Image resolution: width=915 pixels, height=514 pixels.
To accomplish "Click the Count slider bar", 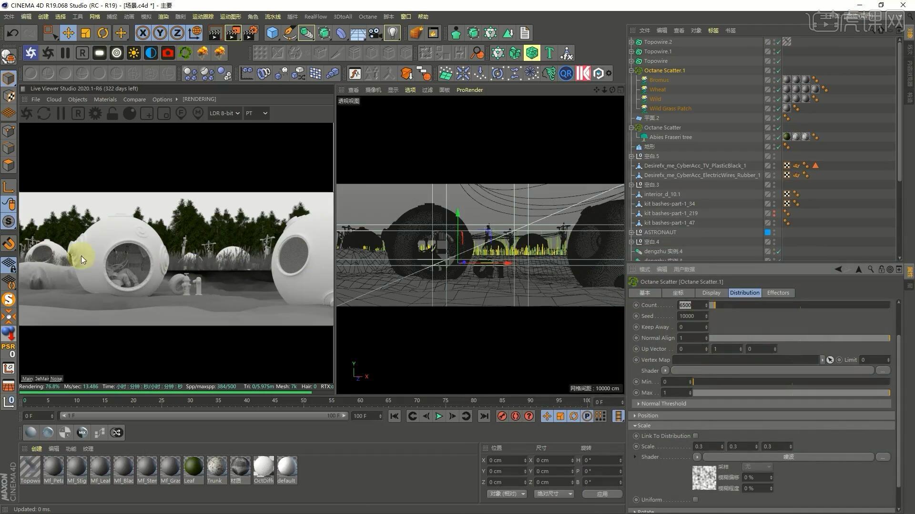I will point(800,305).
